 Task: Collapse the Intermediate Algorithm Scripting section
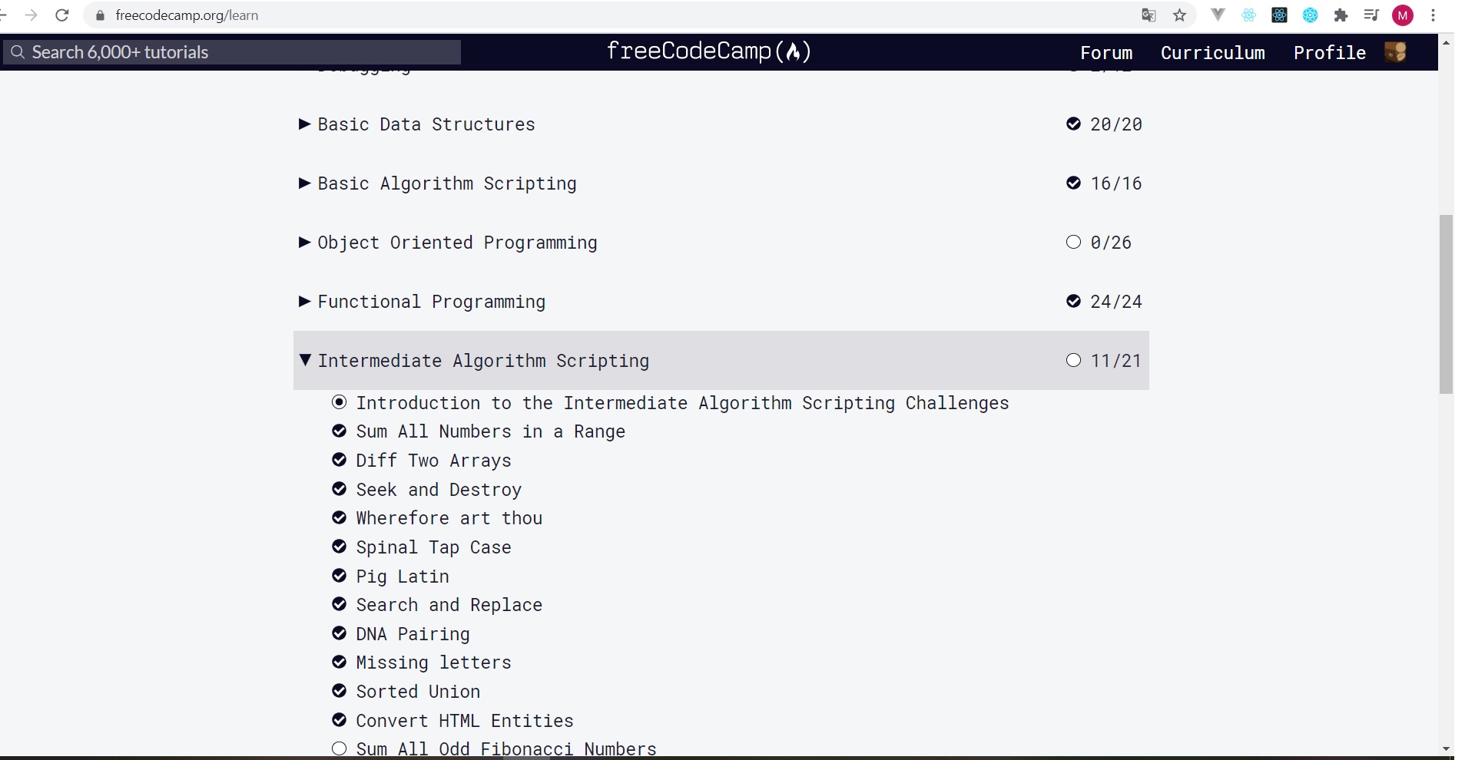point(305,360)
